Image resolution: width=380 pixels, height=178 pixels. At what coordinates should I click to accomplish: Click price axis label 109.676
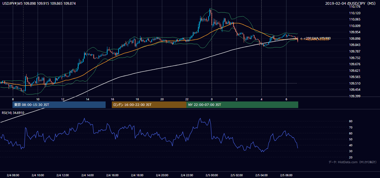tap(355, 64)
